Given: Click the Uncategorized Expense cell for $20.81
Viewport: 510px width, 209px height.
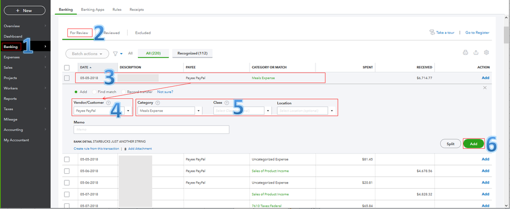Looking at the screenshot, I should coord(270,182).
